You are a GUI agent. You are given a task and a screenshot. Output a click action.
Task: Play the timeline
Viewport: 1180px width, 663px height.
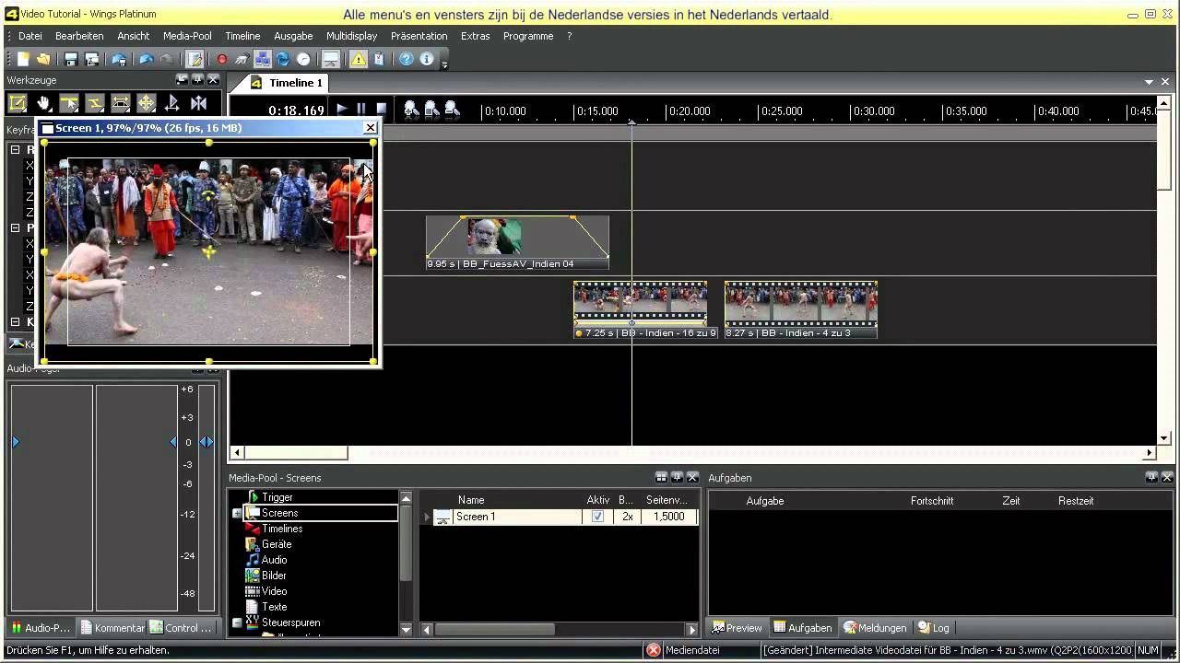click(x=342, y=109)
